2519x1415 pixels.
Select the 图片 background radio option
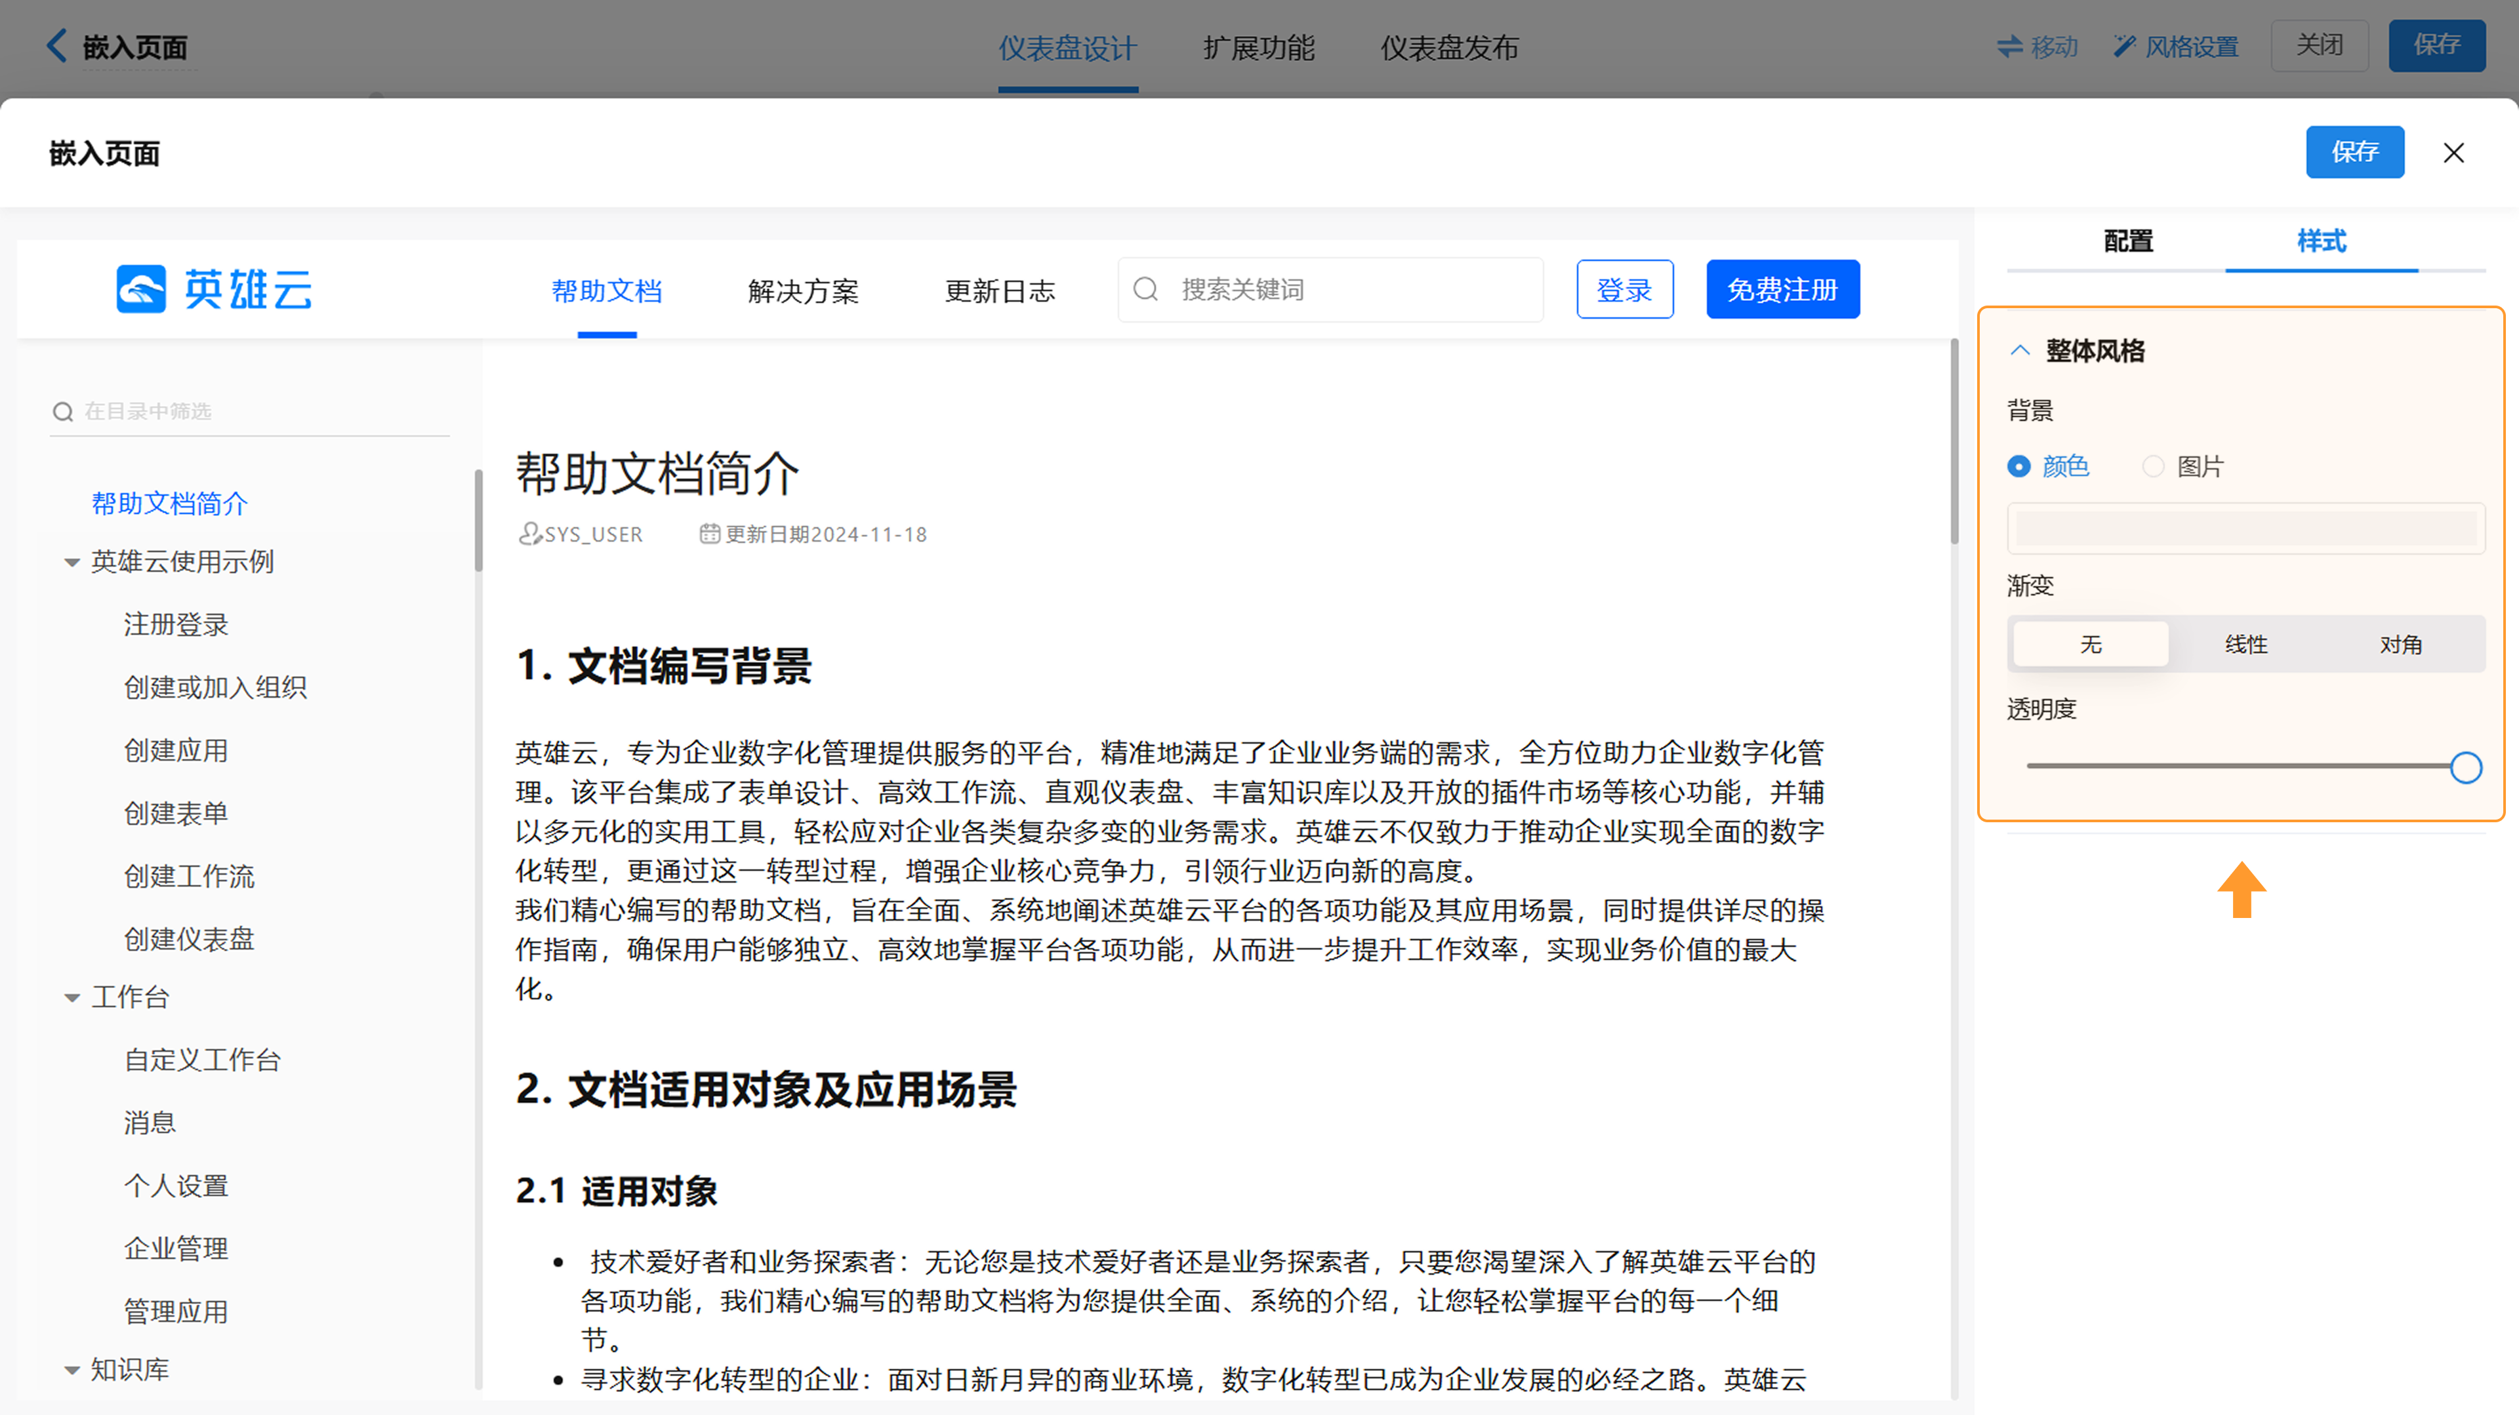tap(2182, 466)
